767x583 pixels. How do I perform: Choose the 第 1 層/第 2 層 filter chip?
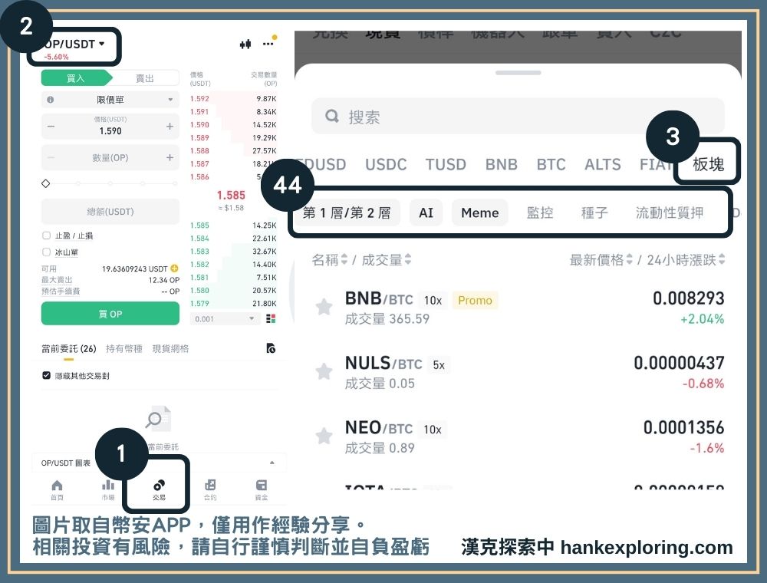347,212
